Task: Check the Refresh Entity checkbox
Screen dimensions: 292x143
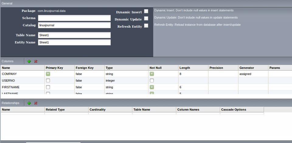Action: [146, 26]
